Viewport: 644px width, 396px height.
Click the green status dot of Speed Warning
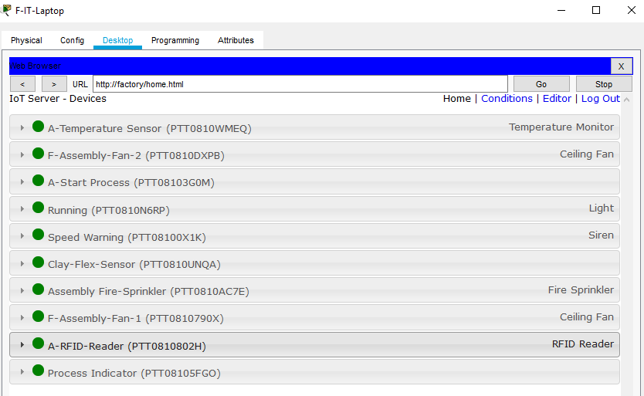(x=38, y=235)
